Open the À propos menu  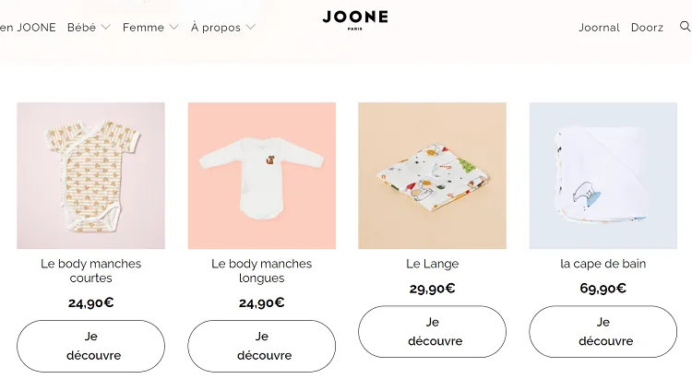[x=216, y=28]
